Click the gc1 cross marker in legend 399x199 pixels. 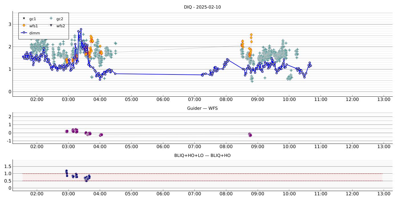pyautogui.click(x=24, y=18)
